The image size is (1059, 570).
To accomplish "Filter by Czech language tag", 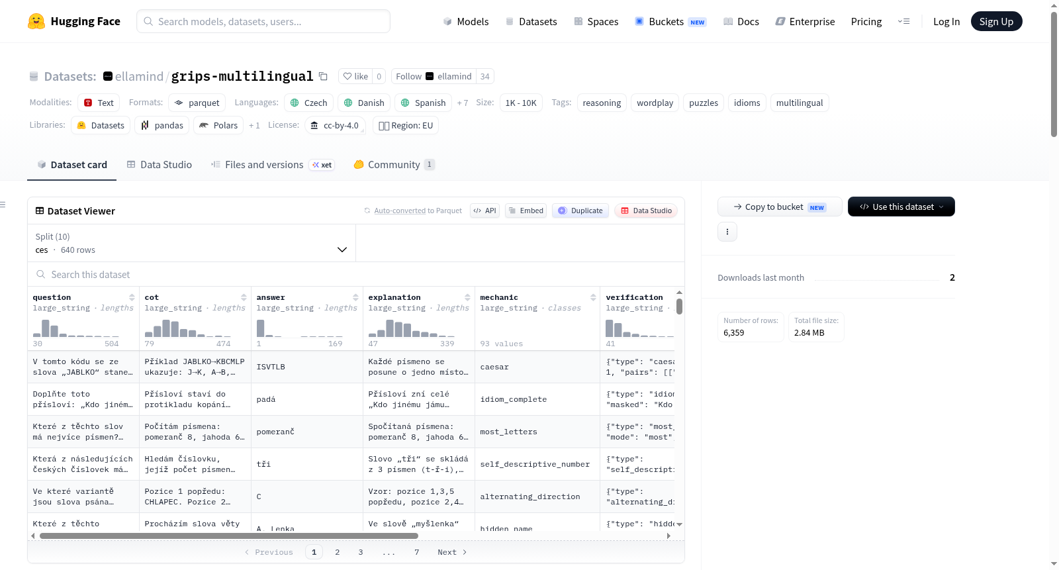I will click(x=309, y=103).
